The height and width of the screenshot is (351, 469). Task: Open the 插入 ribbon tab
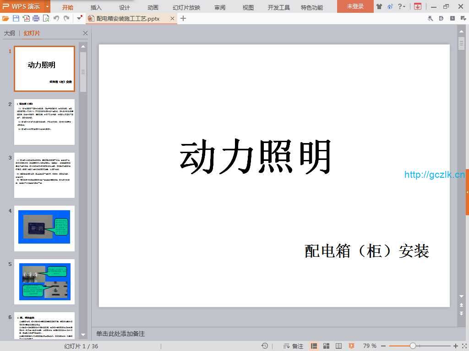point(96,7)
